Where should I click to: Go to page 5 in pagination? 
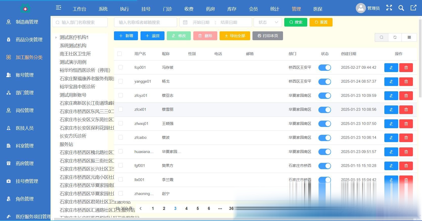pos(198,208)
